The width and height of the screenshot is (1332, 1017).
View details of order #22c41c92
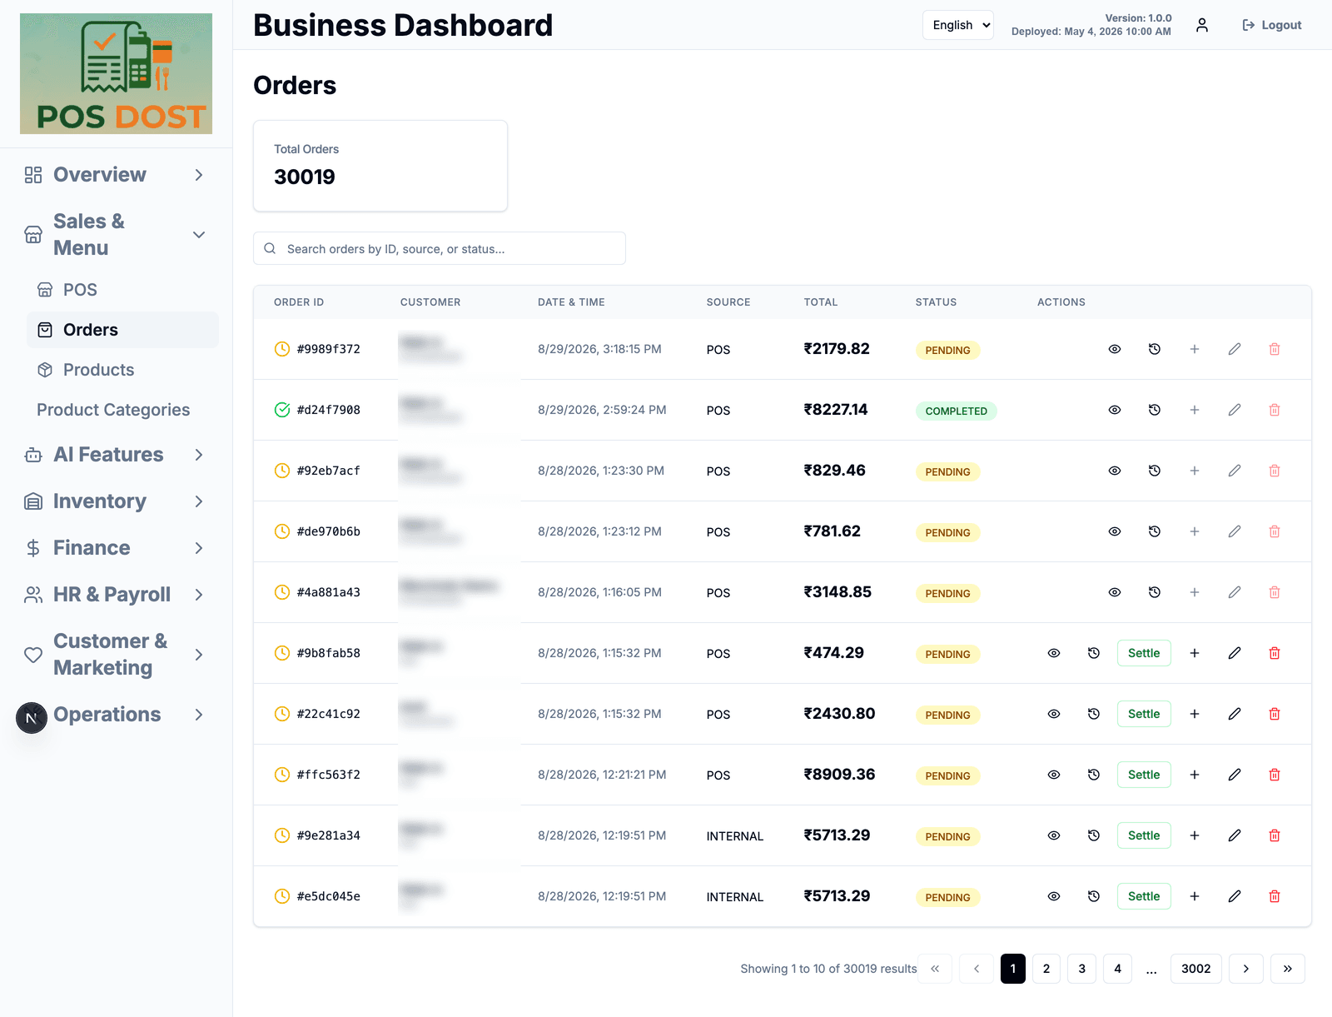point(1054,714)
